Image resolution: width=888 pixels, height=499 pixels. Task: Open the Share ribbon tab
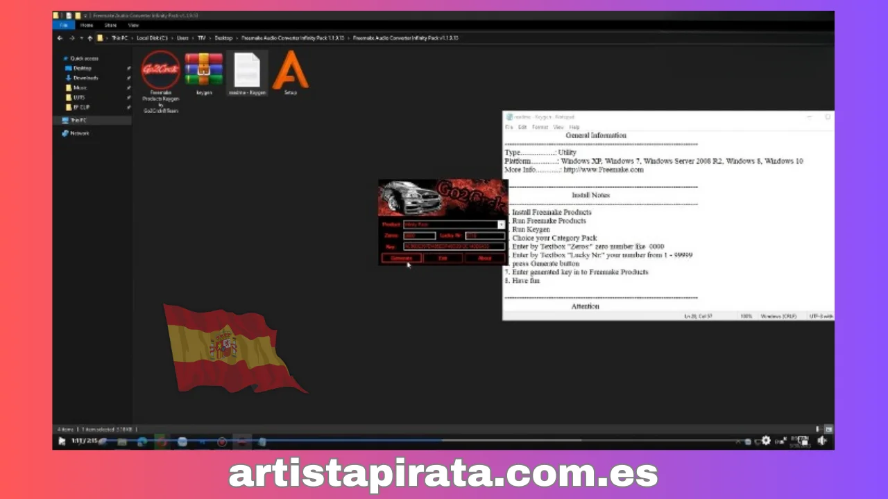pos(110,25)
